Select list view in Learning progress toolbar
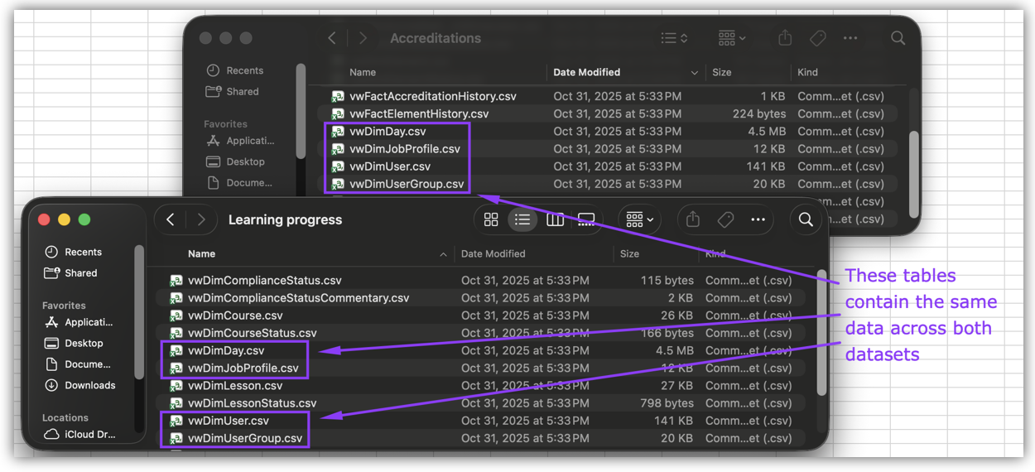This screenshot has width=1035, height=472. pos(522,219)
